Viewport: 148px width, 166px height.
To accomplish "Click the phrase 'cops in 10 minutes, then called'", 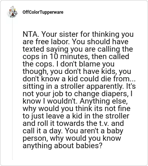I will tap(76, 56).
